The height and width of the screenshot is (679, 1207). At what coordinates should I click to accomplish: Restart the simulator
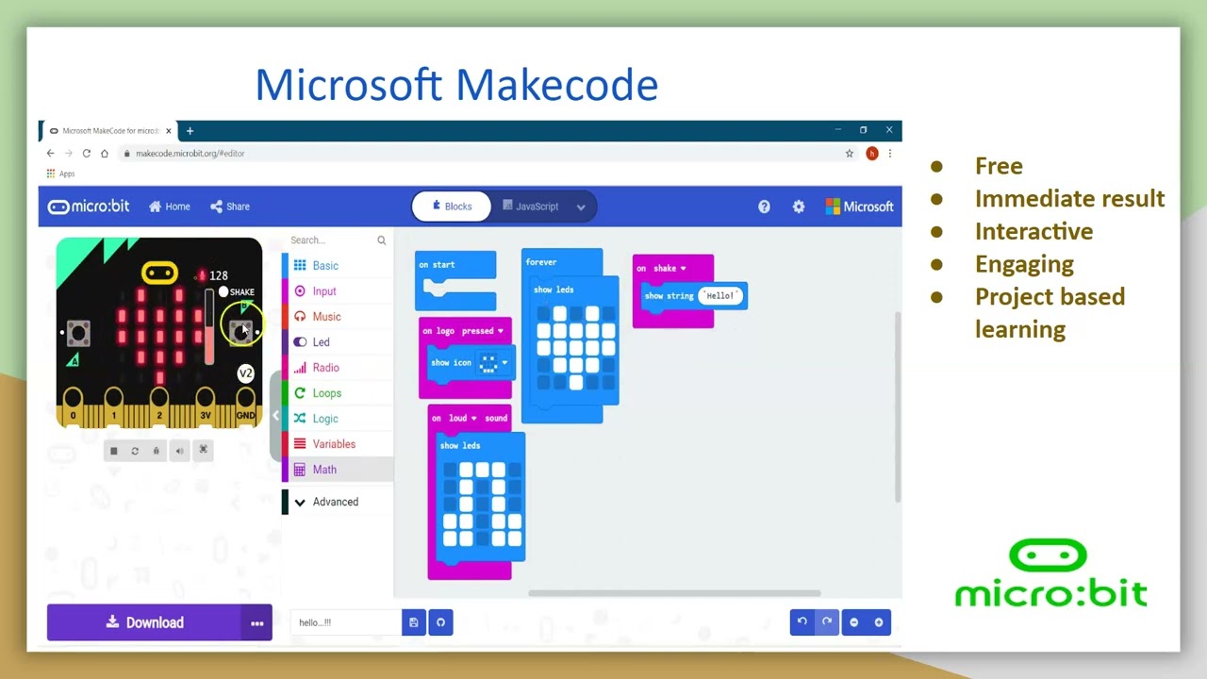tap(135, 451)
